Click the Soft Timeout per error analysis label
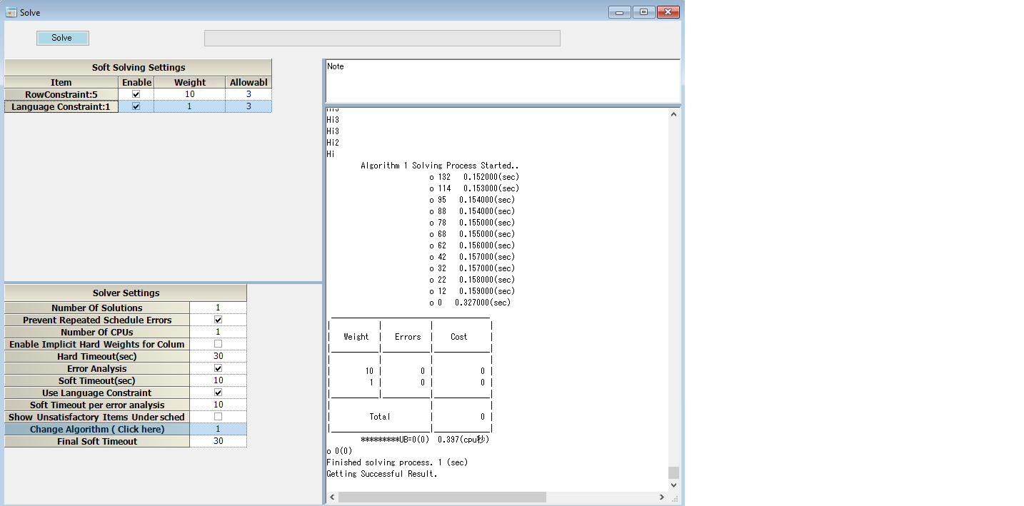 97,405
